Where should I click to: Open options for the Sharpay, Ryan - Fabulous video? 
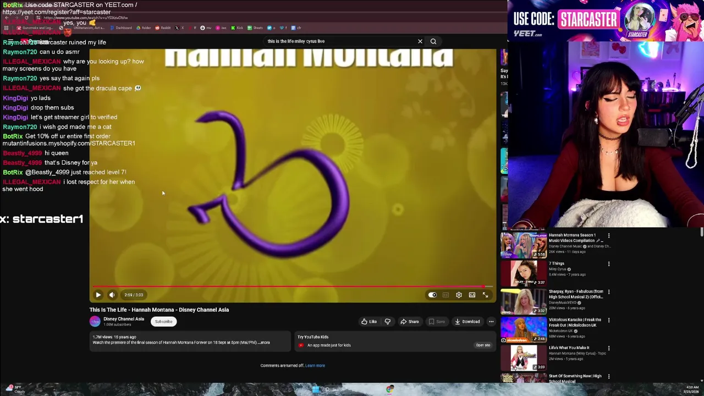click(x=609, y=291)
